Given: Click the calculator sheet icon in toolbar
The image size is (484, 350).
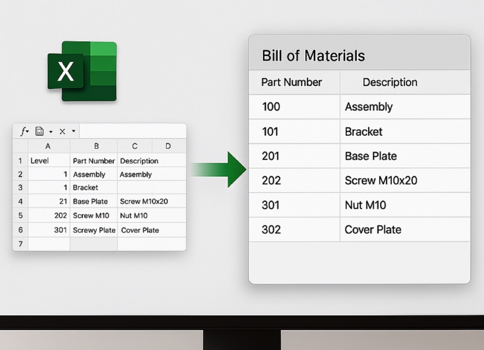Looking at the screenshot, I should pos(39,131).
